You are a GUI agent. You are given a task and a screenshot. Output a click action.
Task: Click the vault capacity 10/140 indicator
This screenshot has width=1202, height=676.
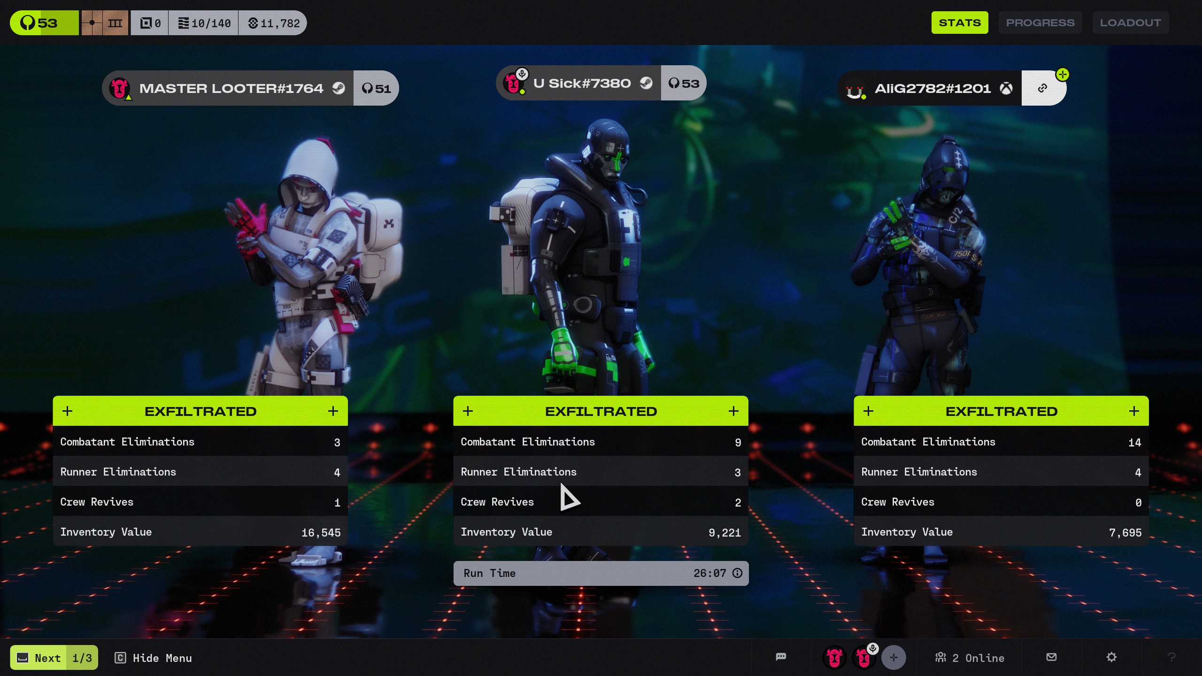click(204, 23)
